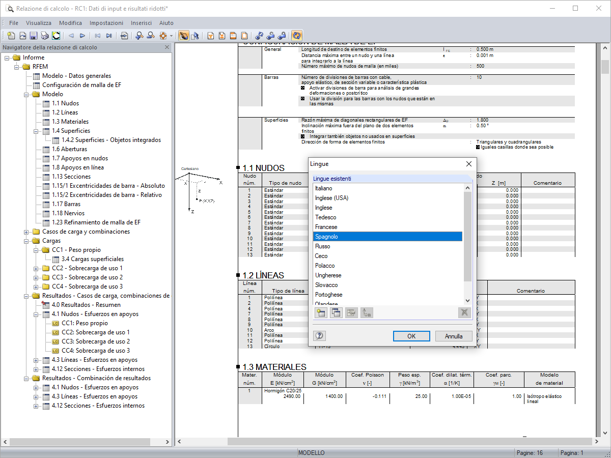Viewport: 611px width, 458px height.
Task: Zoom in on the report page
Action: click(138, 36)
